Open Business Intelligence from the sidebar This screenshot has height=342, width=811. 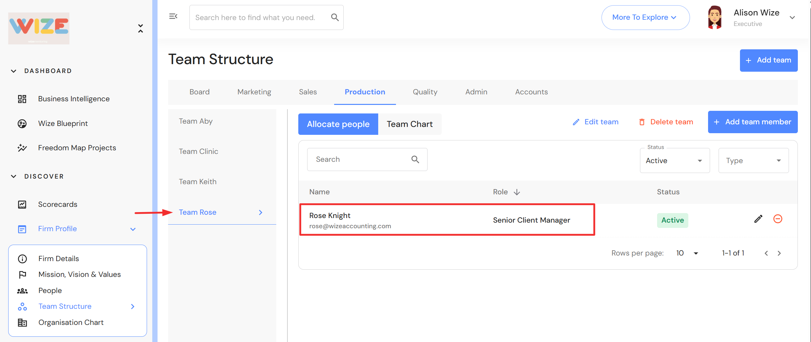coord(74,99)
